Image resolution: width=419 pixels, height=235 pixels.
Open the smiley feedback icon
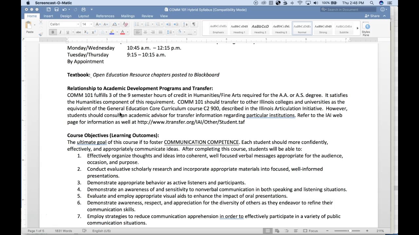click(x=382, y=9)
